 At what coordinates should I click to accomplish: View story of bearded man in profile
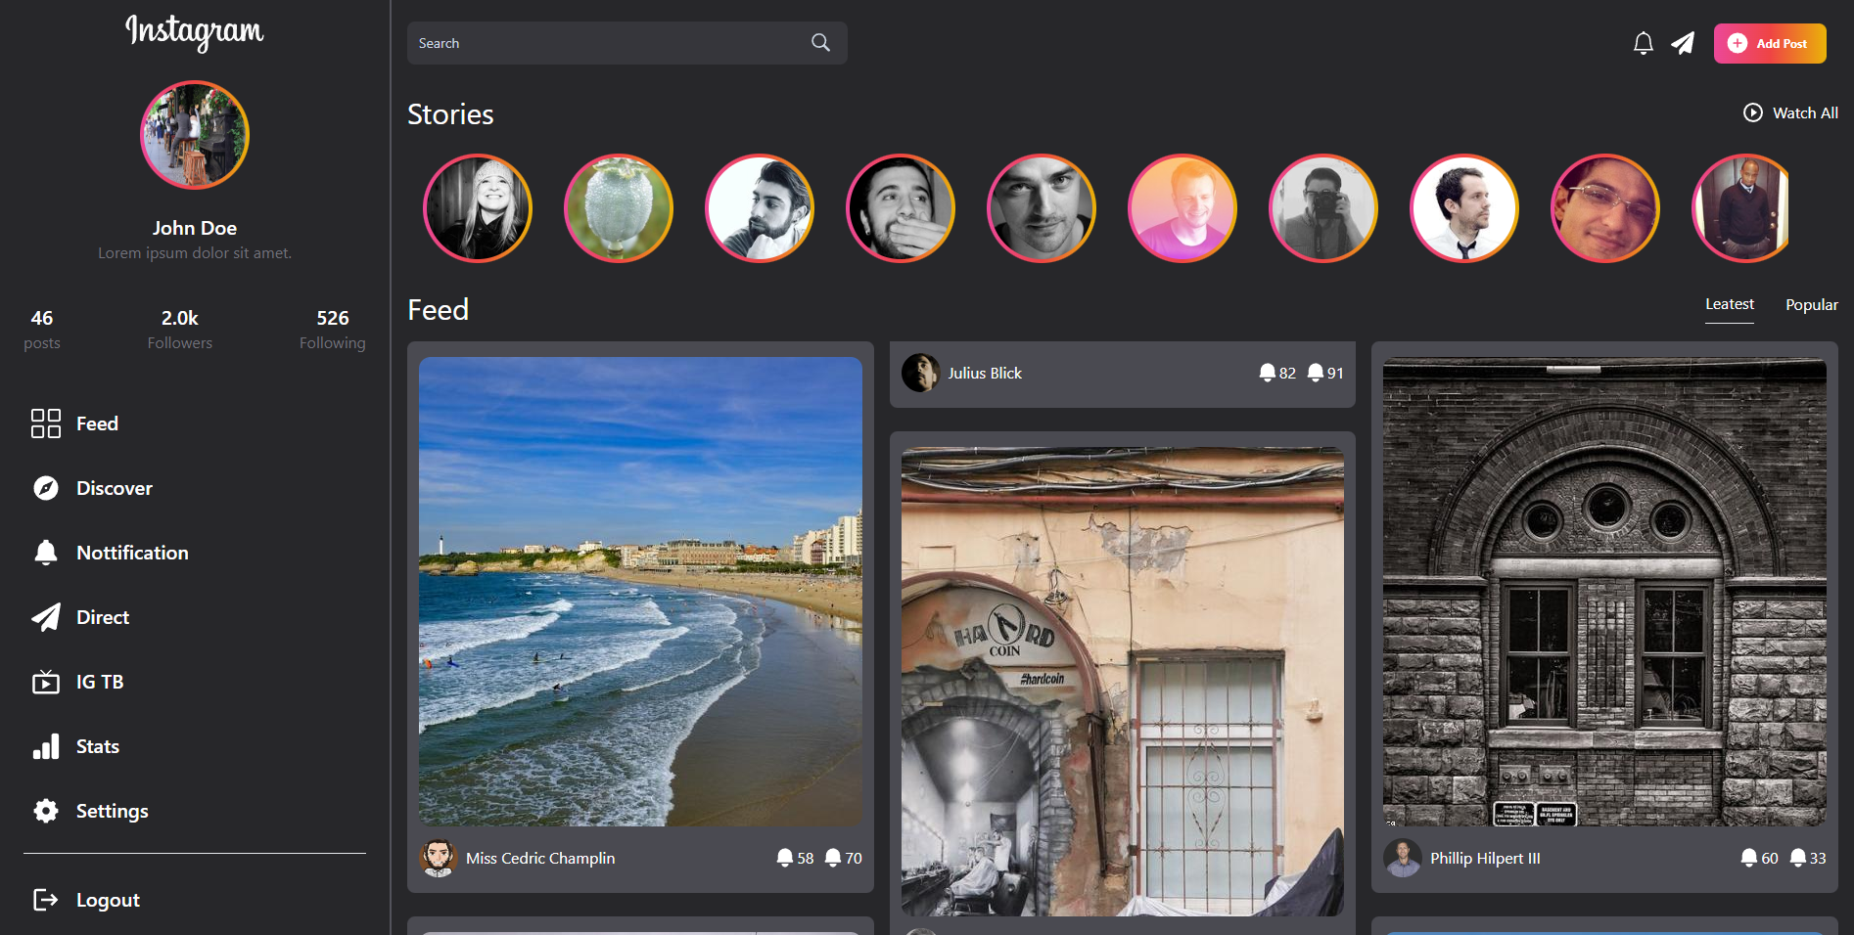pos(760,208)
